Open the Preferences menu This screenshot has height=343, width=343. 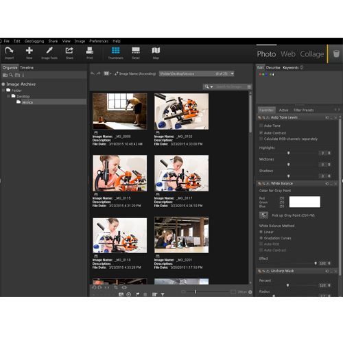tap(99, 41)
